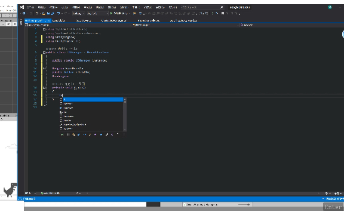The image size is (344, 215).
Task: Click the slider handle in bottom bar
Action: (248, 204)
